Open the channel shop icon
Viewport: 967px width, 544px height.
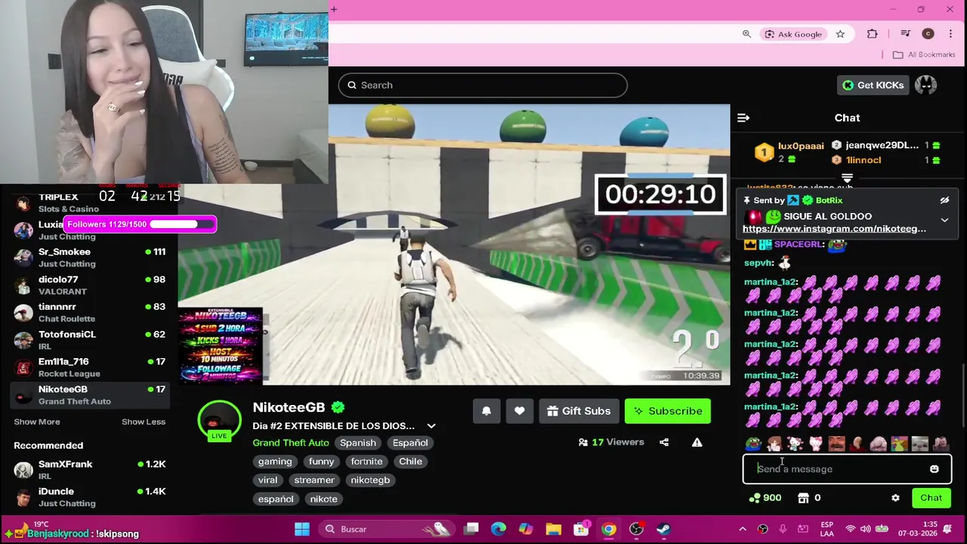point(804,498)
